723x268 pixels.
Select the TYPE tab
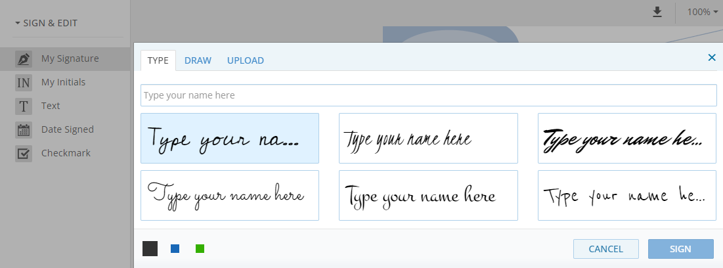pyautogui.click(x=158, y=60)
